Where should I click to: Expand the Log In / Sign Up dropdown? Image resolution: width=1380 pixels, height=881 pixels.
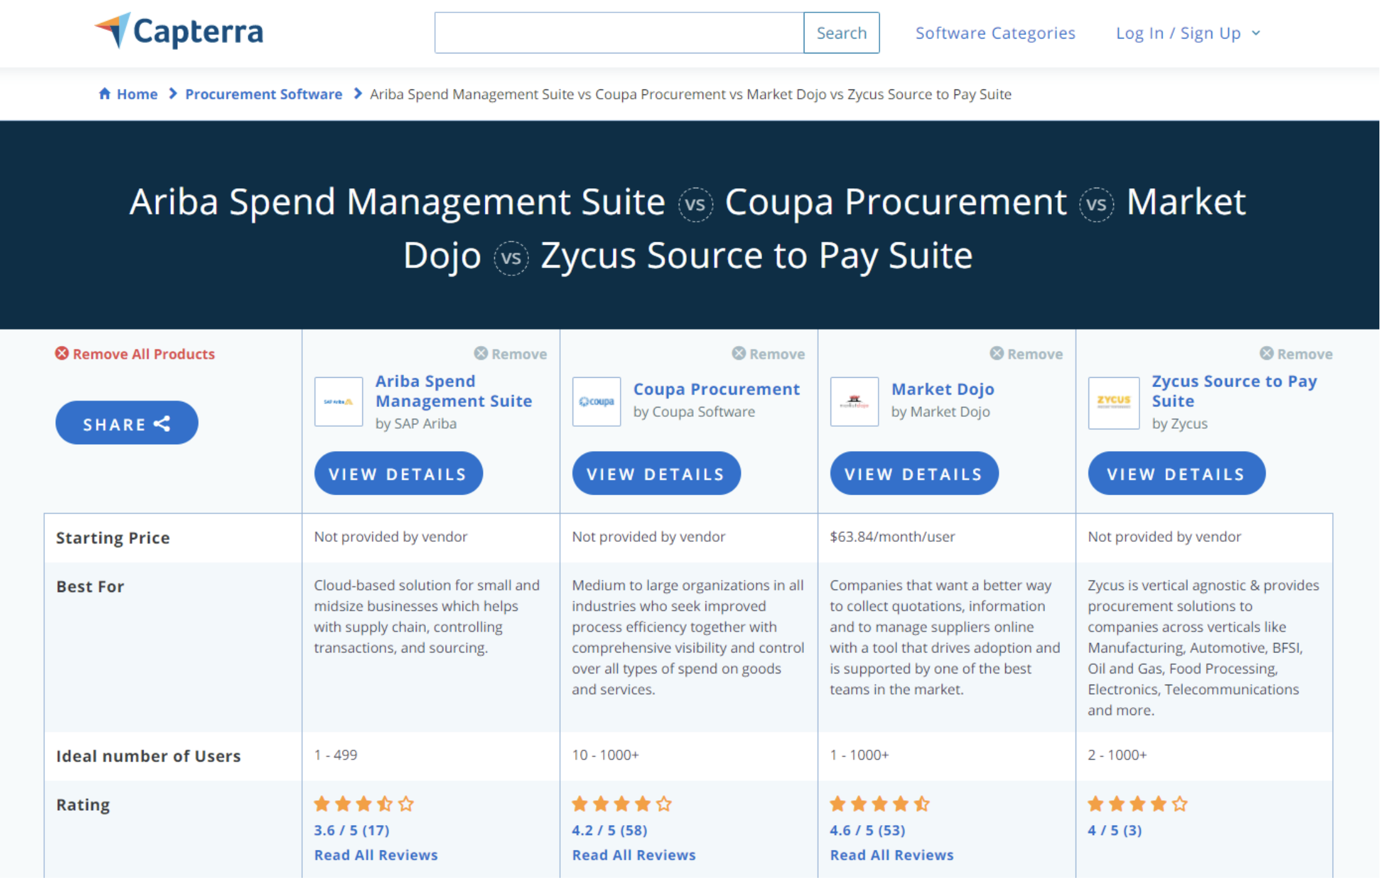pos(1189,33)
